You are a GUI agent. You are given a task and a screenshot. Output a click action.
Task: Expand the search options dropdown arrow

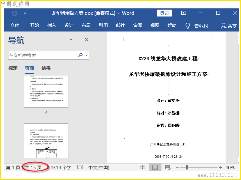pos(86,55)
